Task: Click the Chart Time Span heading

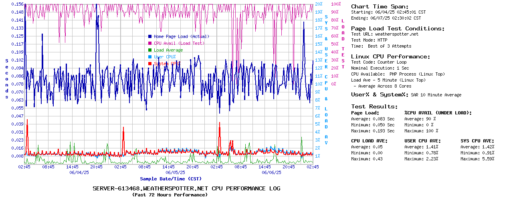Action: pos(380,6)
